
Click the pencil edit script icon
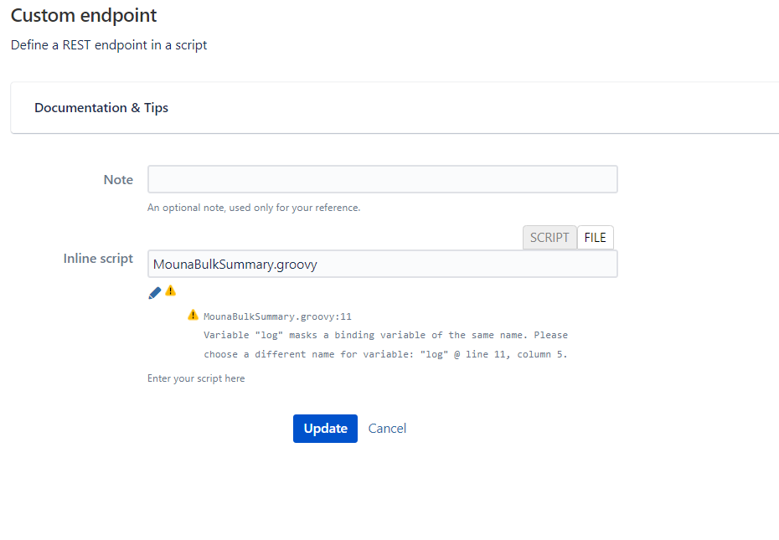[154, 292]
